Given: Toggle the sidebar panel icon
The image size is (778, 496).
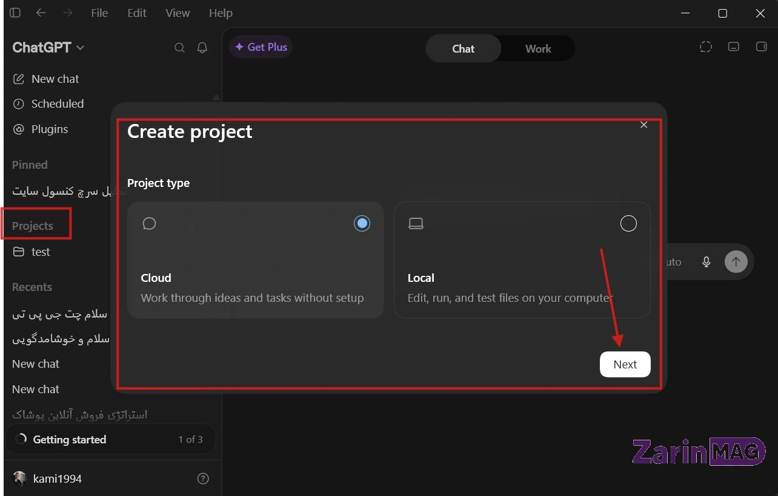Looking at the screenshot, I should 15,13.
